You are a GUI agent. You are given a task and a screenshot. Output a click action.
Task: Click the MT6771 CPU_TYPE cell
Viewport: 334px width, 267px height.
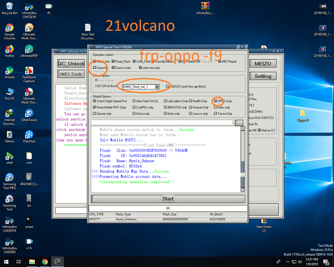point(102,219)
